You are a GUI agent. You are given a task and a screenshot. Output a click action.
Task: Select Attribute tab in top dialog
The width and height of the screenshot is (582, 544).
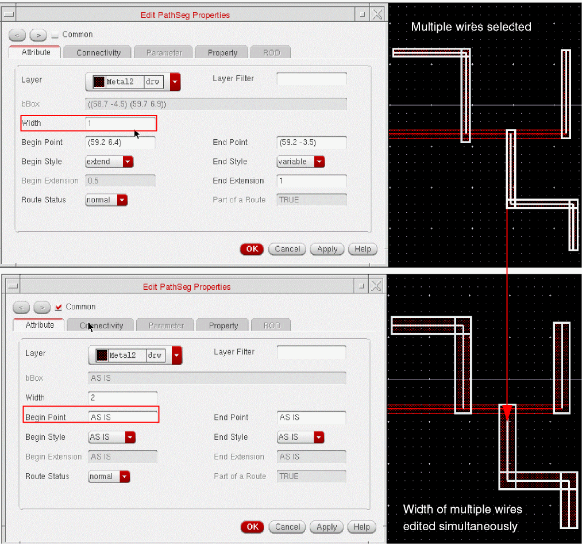(36, 52)
